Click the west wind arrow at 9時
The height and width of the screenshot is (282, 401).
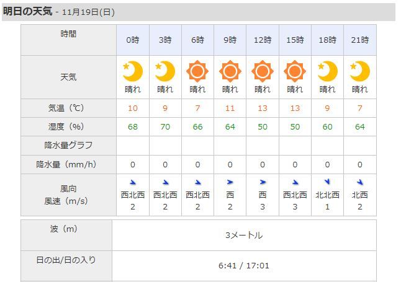230,182
